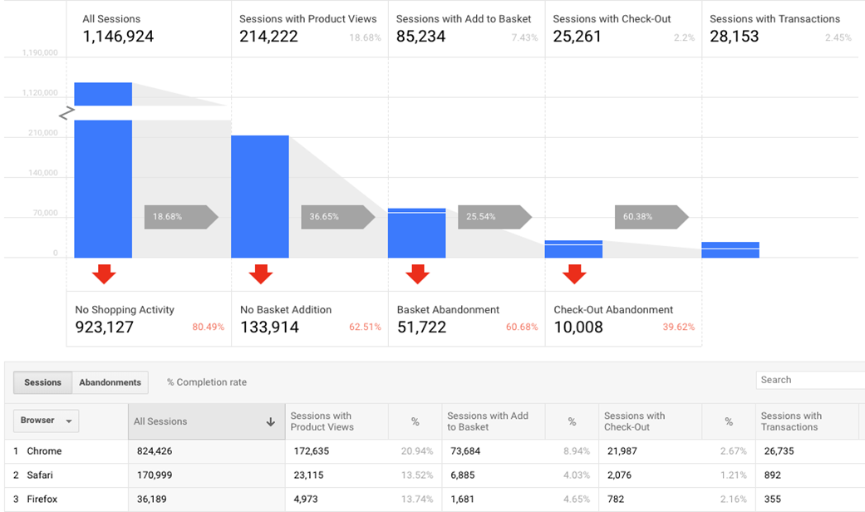This screenshot has height=512, width=865.
Task: Click the red drop-off arrow above No Shopping Activity
Action: [104, 273]
